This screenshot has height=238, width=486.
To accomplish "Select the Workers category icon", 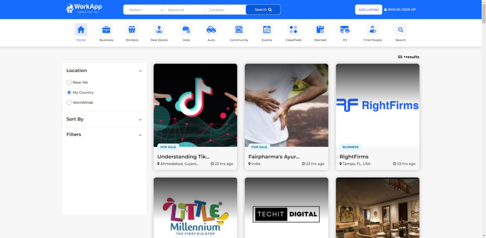I will click(132, 30).
